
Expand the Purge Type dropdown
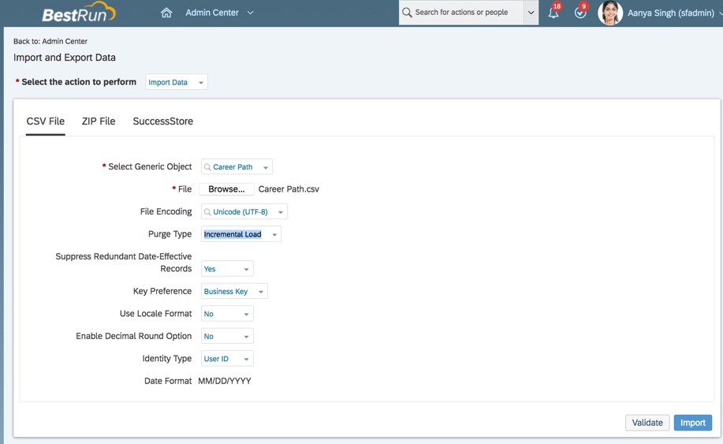click(x=274, y=235)
